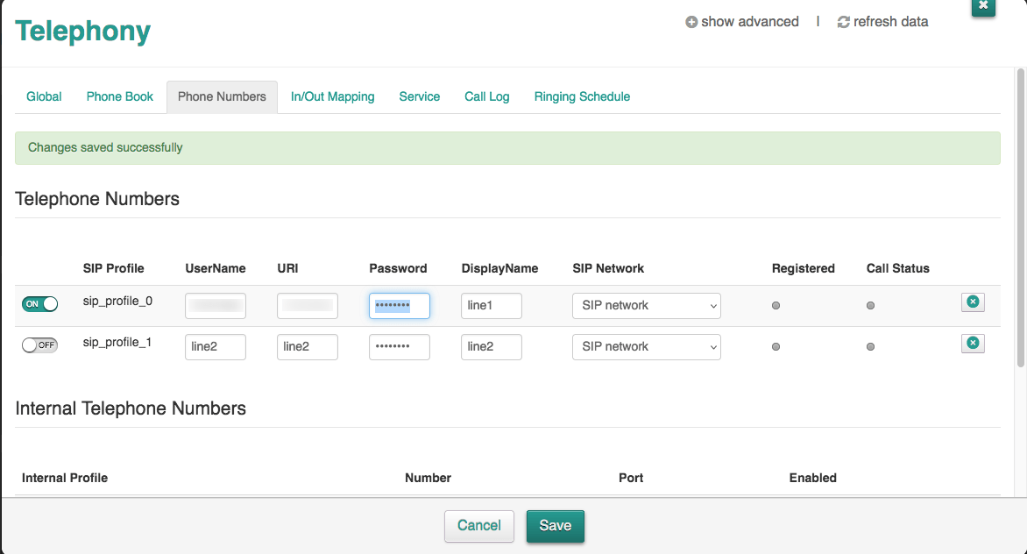
Task: Select the Phone Numbers tab
Action: (222, 97)
